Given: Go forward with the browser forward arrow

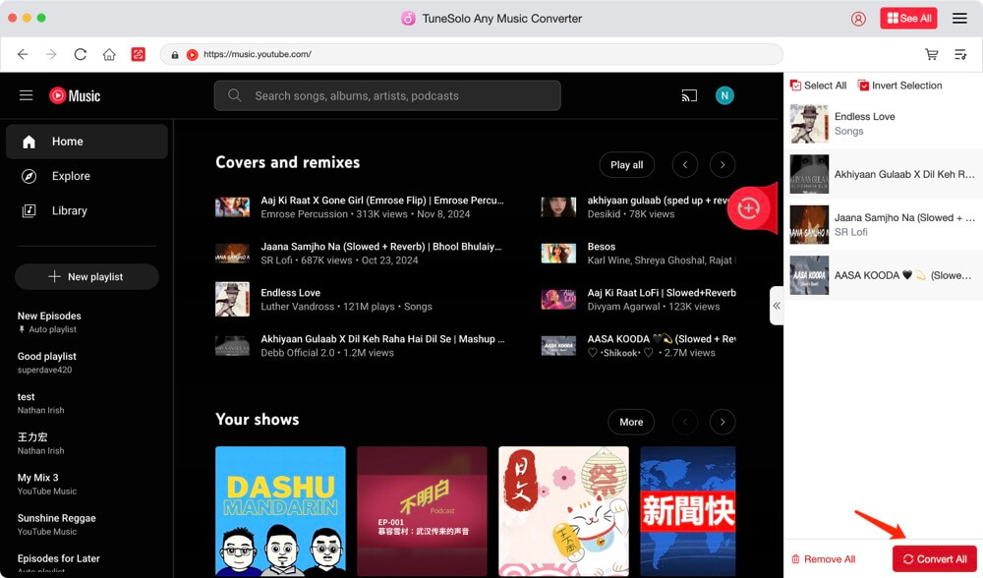Looking at the screenshot, I should point(51,54).
